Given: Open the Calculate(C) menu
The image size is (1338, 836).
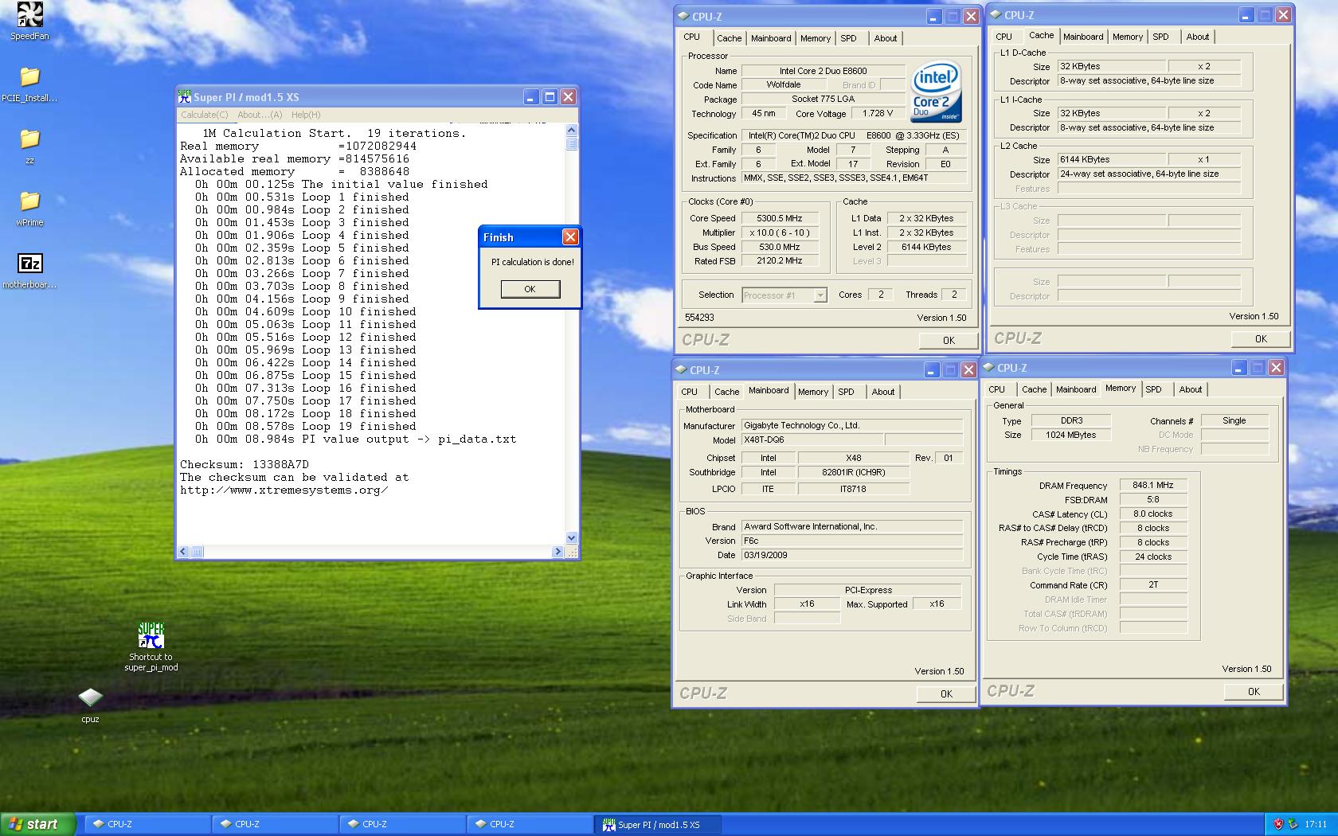Looking at the screenshot, I should (205, 115).
